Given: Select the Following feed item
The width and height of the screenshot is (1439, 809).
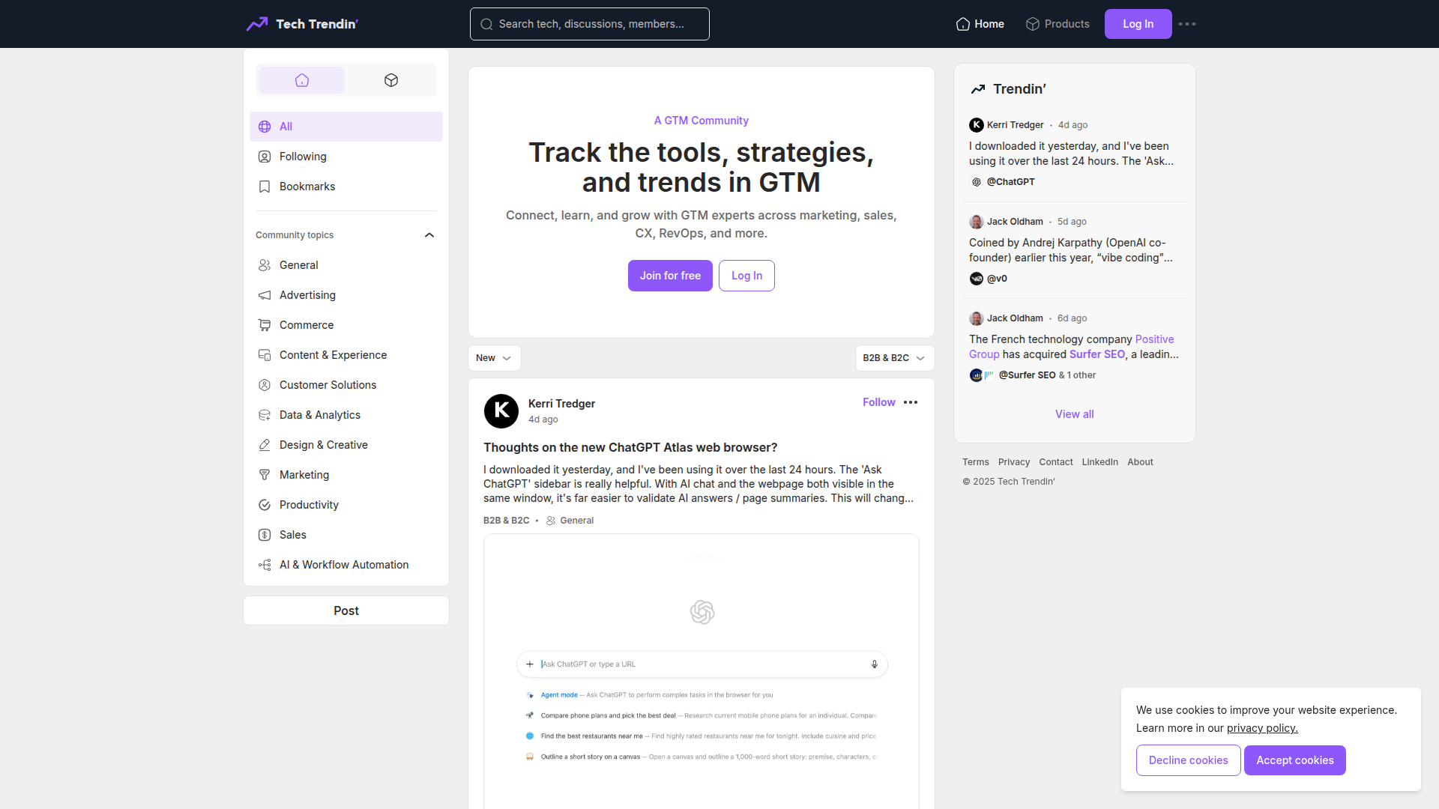Looking at the screenshot, I should click(346, 157).
